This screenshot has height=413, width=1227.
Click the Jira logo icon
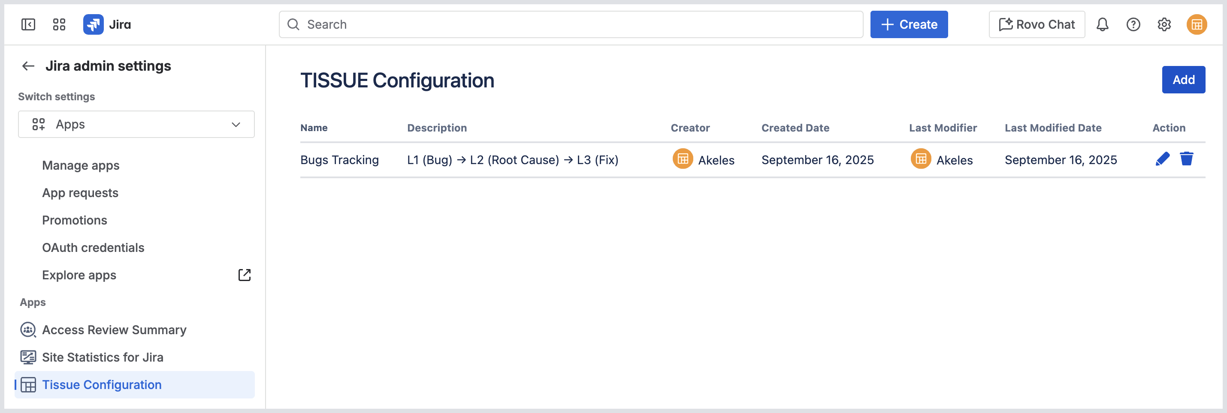pos(94,24)
